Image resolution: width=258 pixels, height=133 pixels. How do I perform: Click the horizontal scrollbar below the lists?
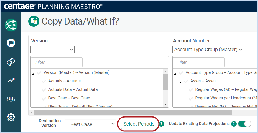[x=133, y=113]
